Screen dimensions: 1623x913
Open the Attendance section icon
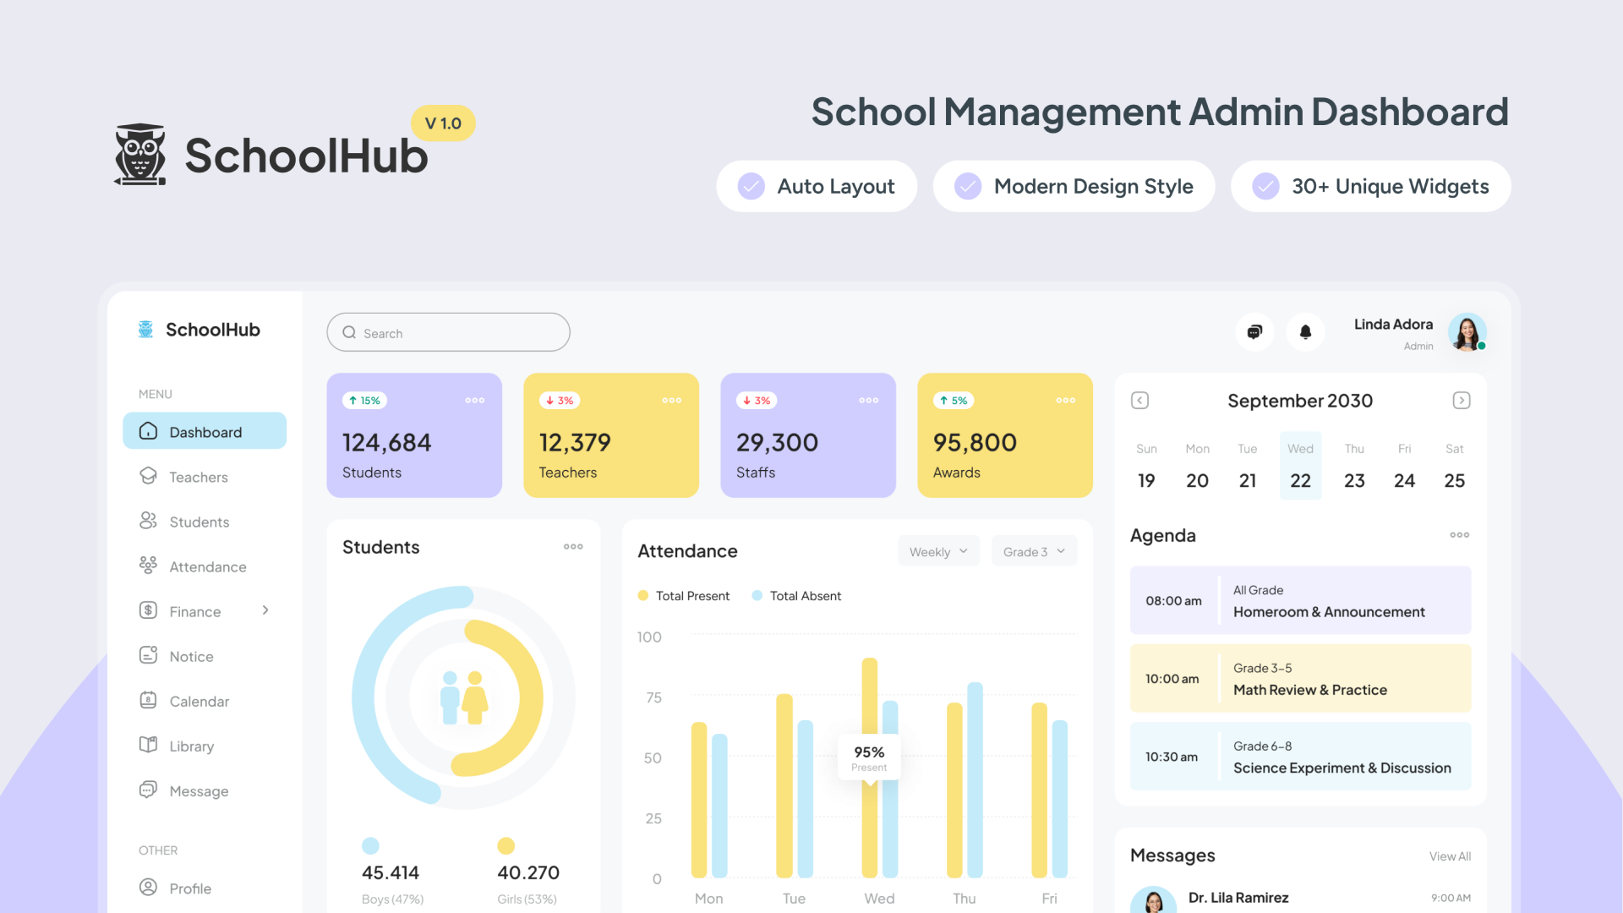[148, 566]
